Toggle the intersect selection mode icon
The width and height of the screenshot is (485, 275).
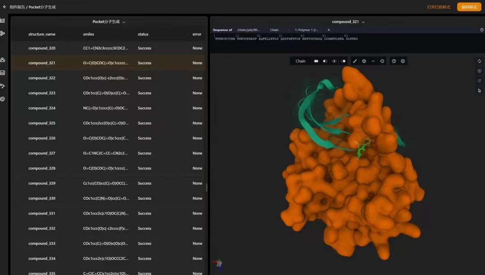[334, 61]
